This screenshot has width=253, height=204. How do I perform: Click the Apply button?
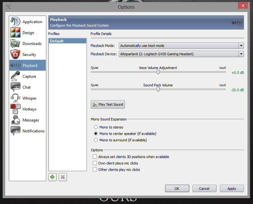232,189
